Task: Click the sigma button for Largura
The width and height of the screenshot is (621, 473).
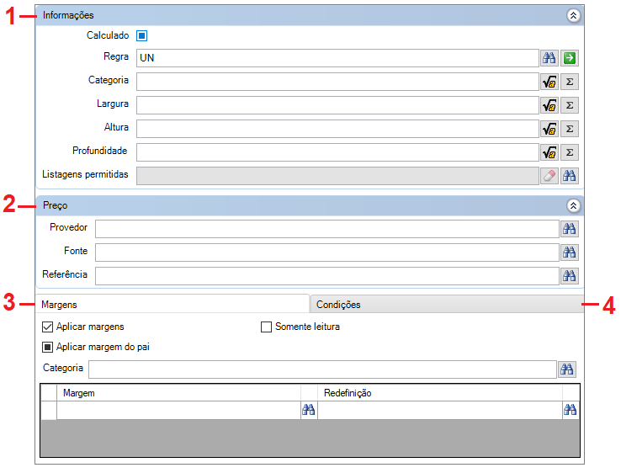Action: pos(570,105)
